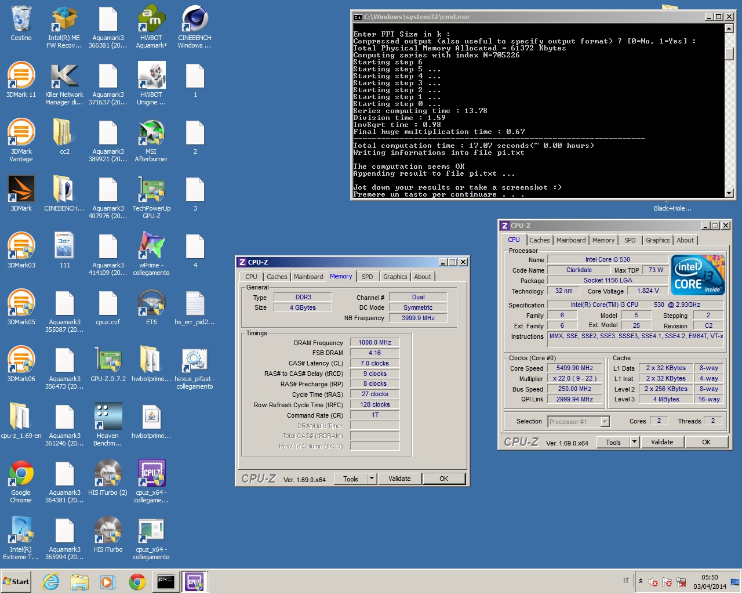
Task: Click Validate in memory CPU-Z window
Action: click(x=399, y=479)
